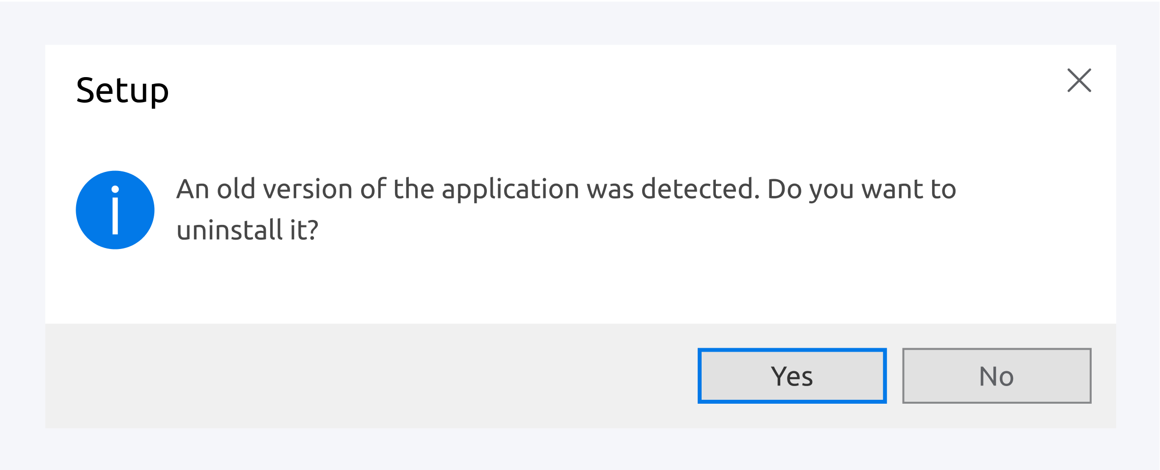This screenshot has width=1160, height=470.
Task: Choose No in the Setup prompt
Action: (996, 376)
